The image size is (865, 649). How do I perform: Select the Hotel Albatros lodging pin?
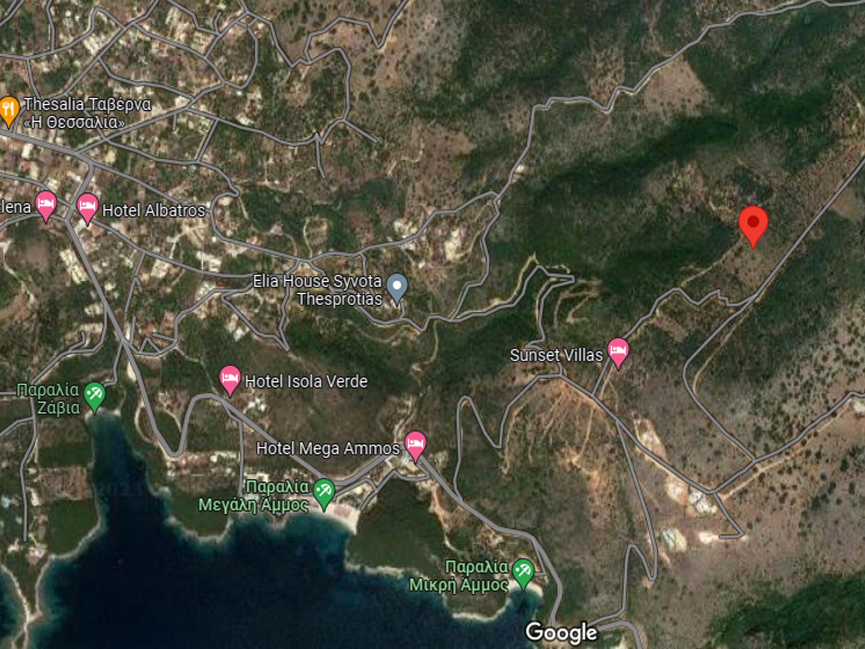click(x=87, y=209)
